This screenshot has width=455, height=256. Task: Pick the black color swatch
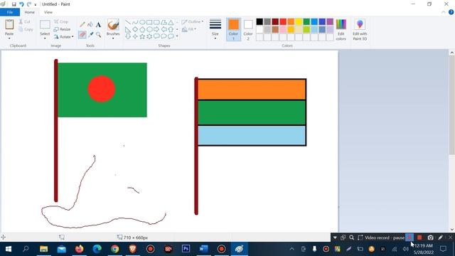pyautogui.click(x=259, y=21)
